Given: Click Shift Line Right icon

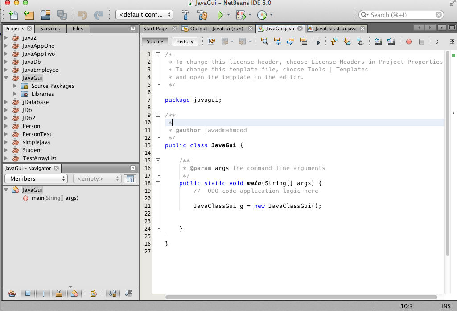Looking at the screenshot, I should pos(391,41).
